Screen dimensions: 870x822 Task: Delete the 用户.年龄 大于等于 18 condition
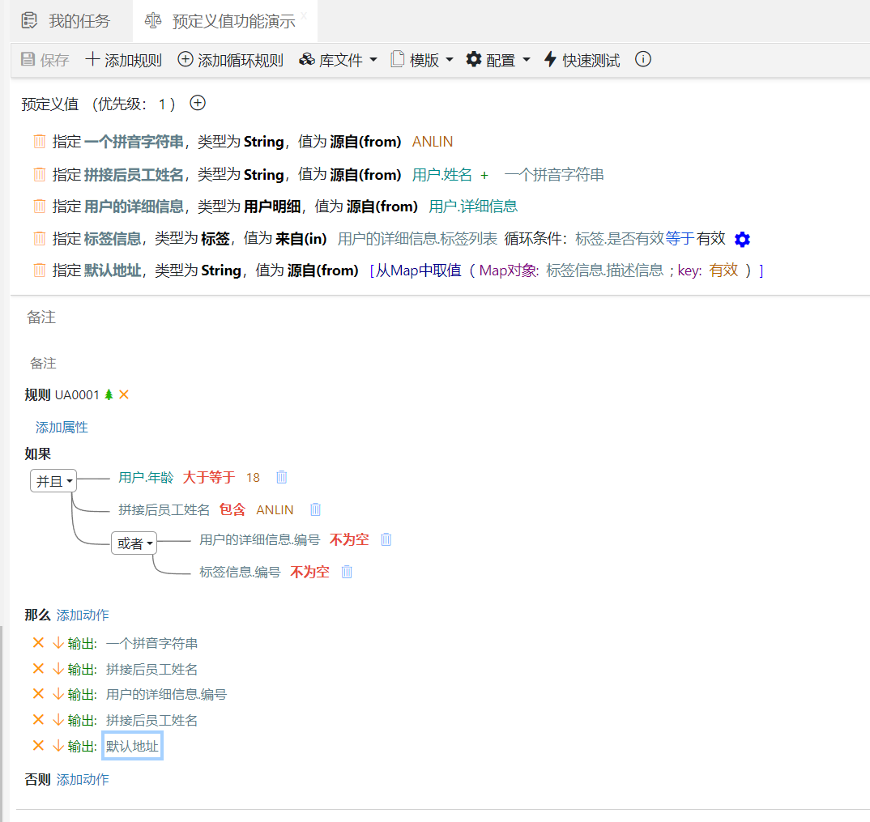point(281,478)
